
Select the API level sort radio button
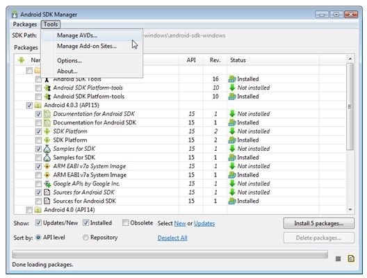coord(38,238)
